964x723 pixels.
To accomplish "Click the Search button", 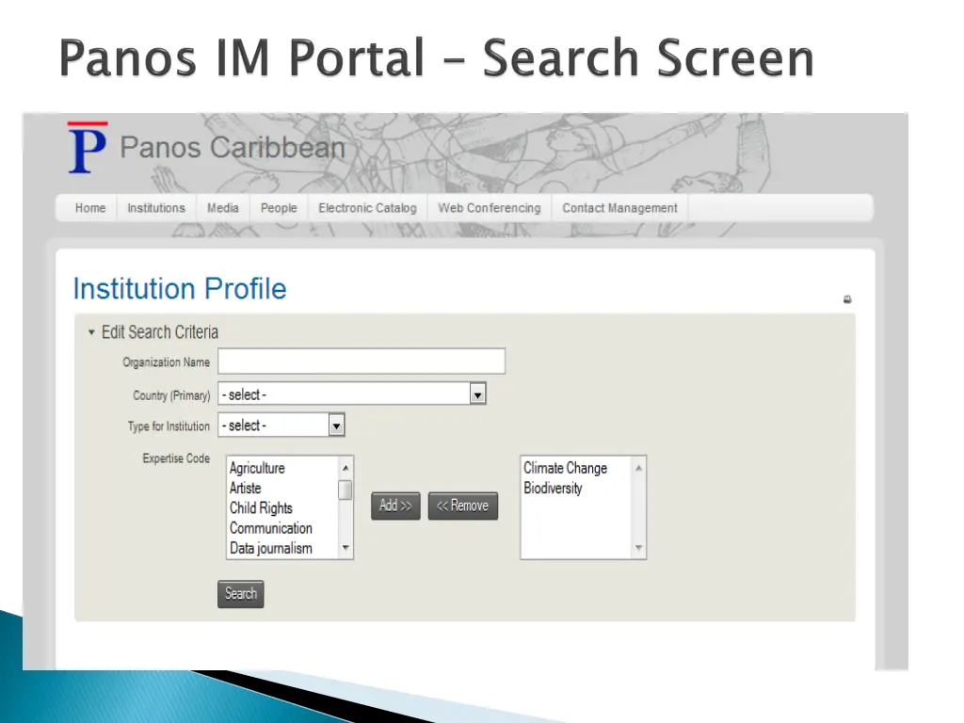I will 240,594.
